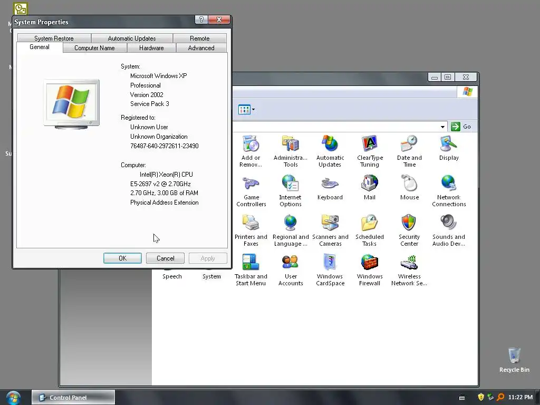The image size is (540, 405).
Task: Switch to the Remote tab
Action: (200, 38)
